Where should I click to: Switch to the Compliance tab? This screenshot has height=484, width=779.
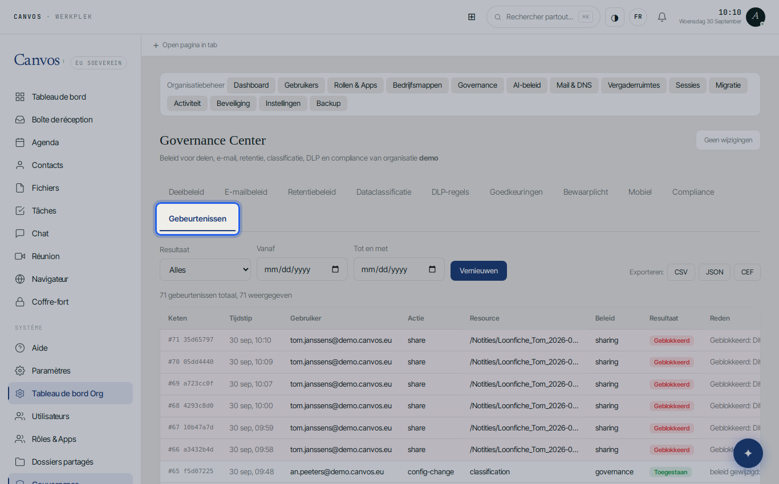point(693,192)
